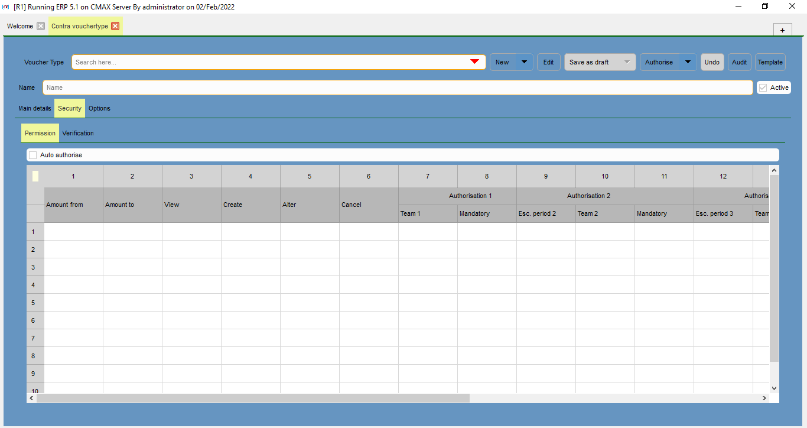Click the Team 2 column header
Viewport: 807px width, 428px height.
click(605, 213)
